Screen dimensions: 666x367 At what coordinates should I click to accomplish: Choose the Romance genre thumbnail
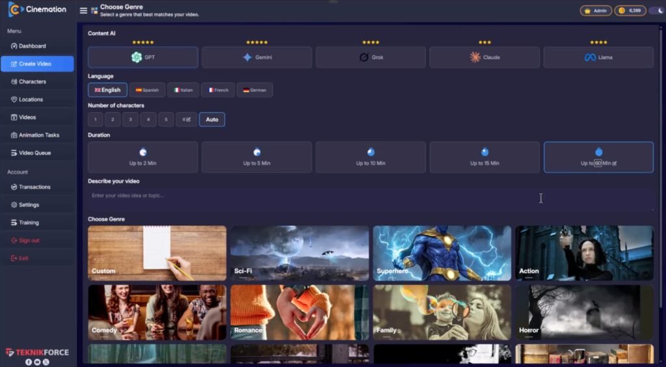(x=299, y=312)
